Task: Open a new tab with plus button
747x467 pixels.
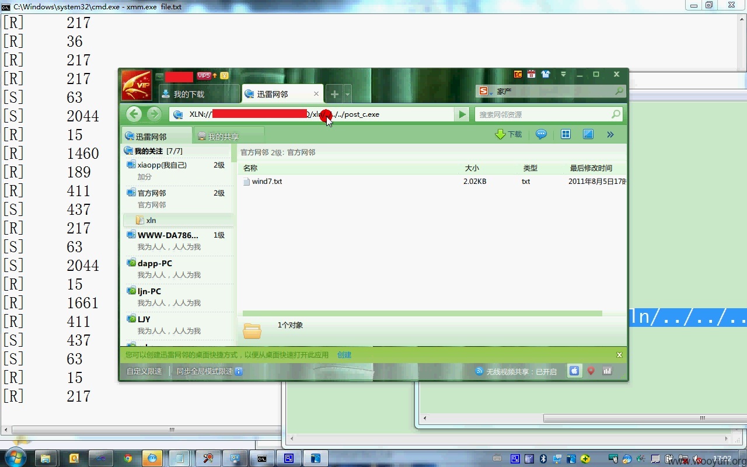Action: [334, 94]
